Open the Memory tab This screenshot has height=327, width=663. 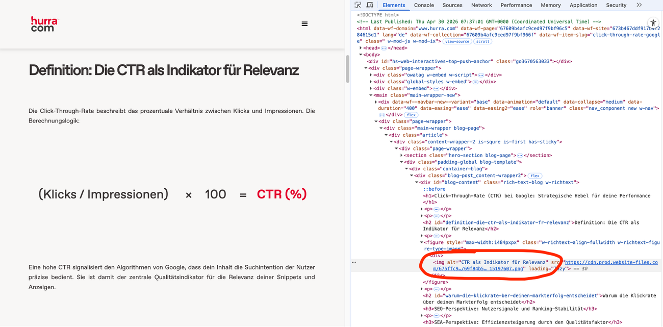pos(551,5)
